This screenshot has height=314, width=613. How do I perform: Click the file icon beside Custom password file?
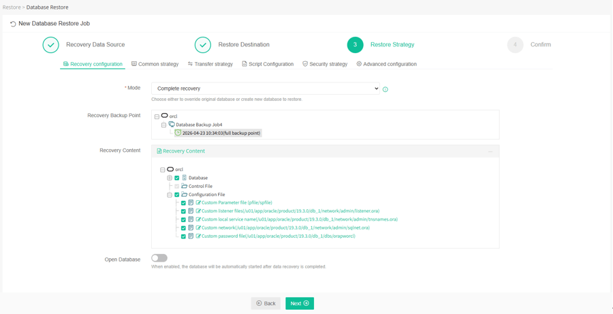(191, 236)
